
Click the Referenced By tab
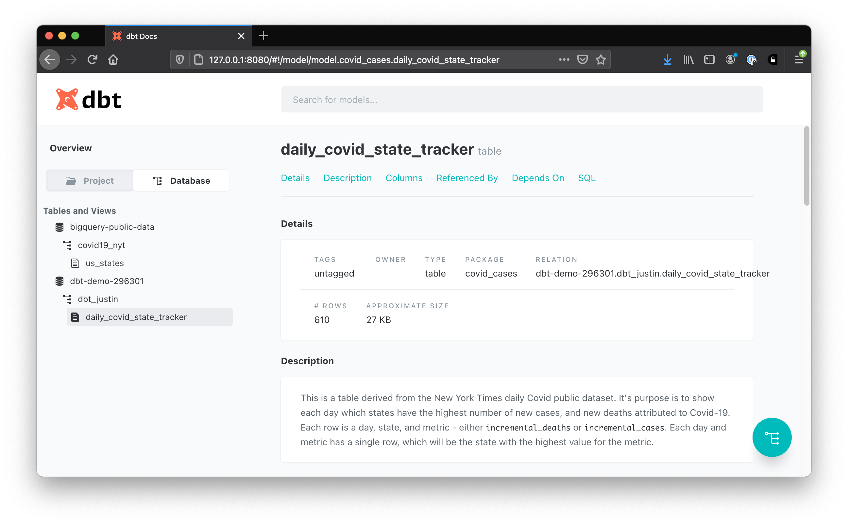[467, 178]
